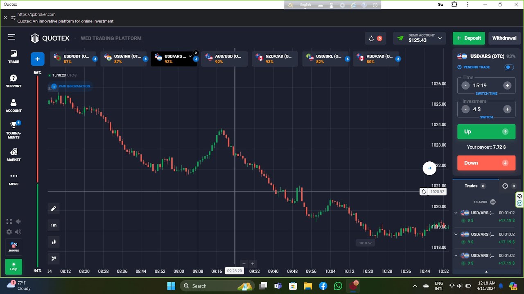Open WhatsApp from the Windows taskbar
Screen dimensions: 524x294
coord(338,286)
